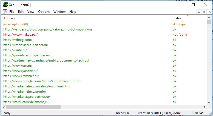Open the Options menu
Viewport: 213px width, 116px height.
(44, 12)
